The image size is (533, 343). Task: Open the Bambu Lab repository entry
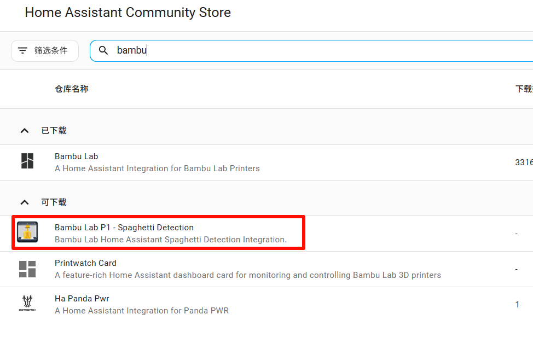click(77, 156)
